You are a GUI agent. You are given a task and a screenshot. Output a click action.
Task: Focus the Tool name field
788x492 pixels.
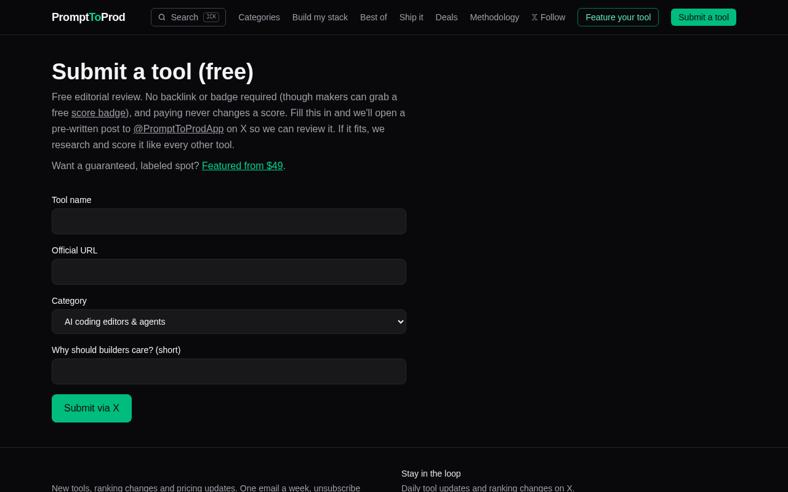229,221
